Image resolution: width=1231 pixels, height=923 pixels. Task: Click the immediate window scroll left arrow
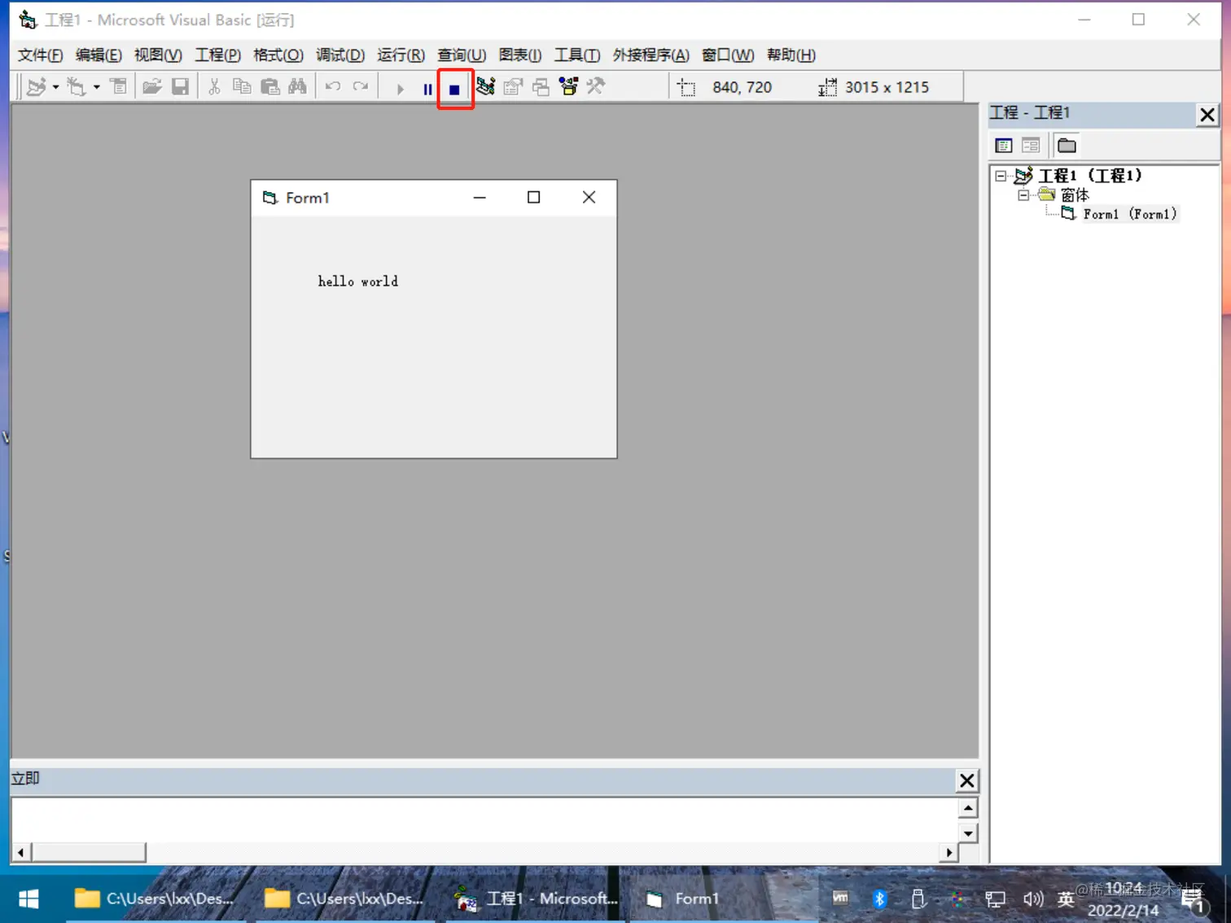click(21, 852)
